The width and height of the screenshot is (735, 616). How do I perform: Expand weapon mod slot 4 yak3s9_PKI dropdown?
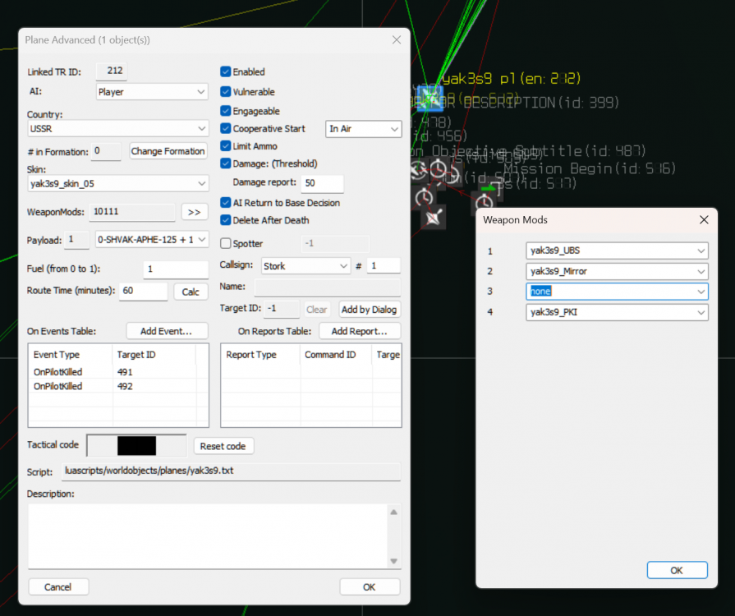(x=700, y=312)
